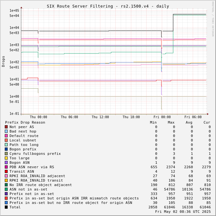The height and width of the screenshot is (216, 216).
Task: Click ASN not in as-set Avg 10136
Action: 187,189
